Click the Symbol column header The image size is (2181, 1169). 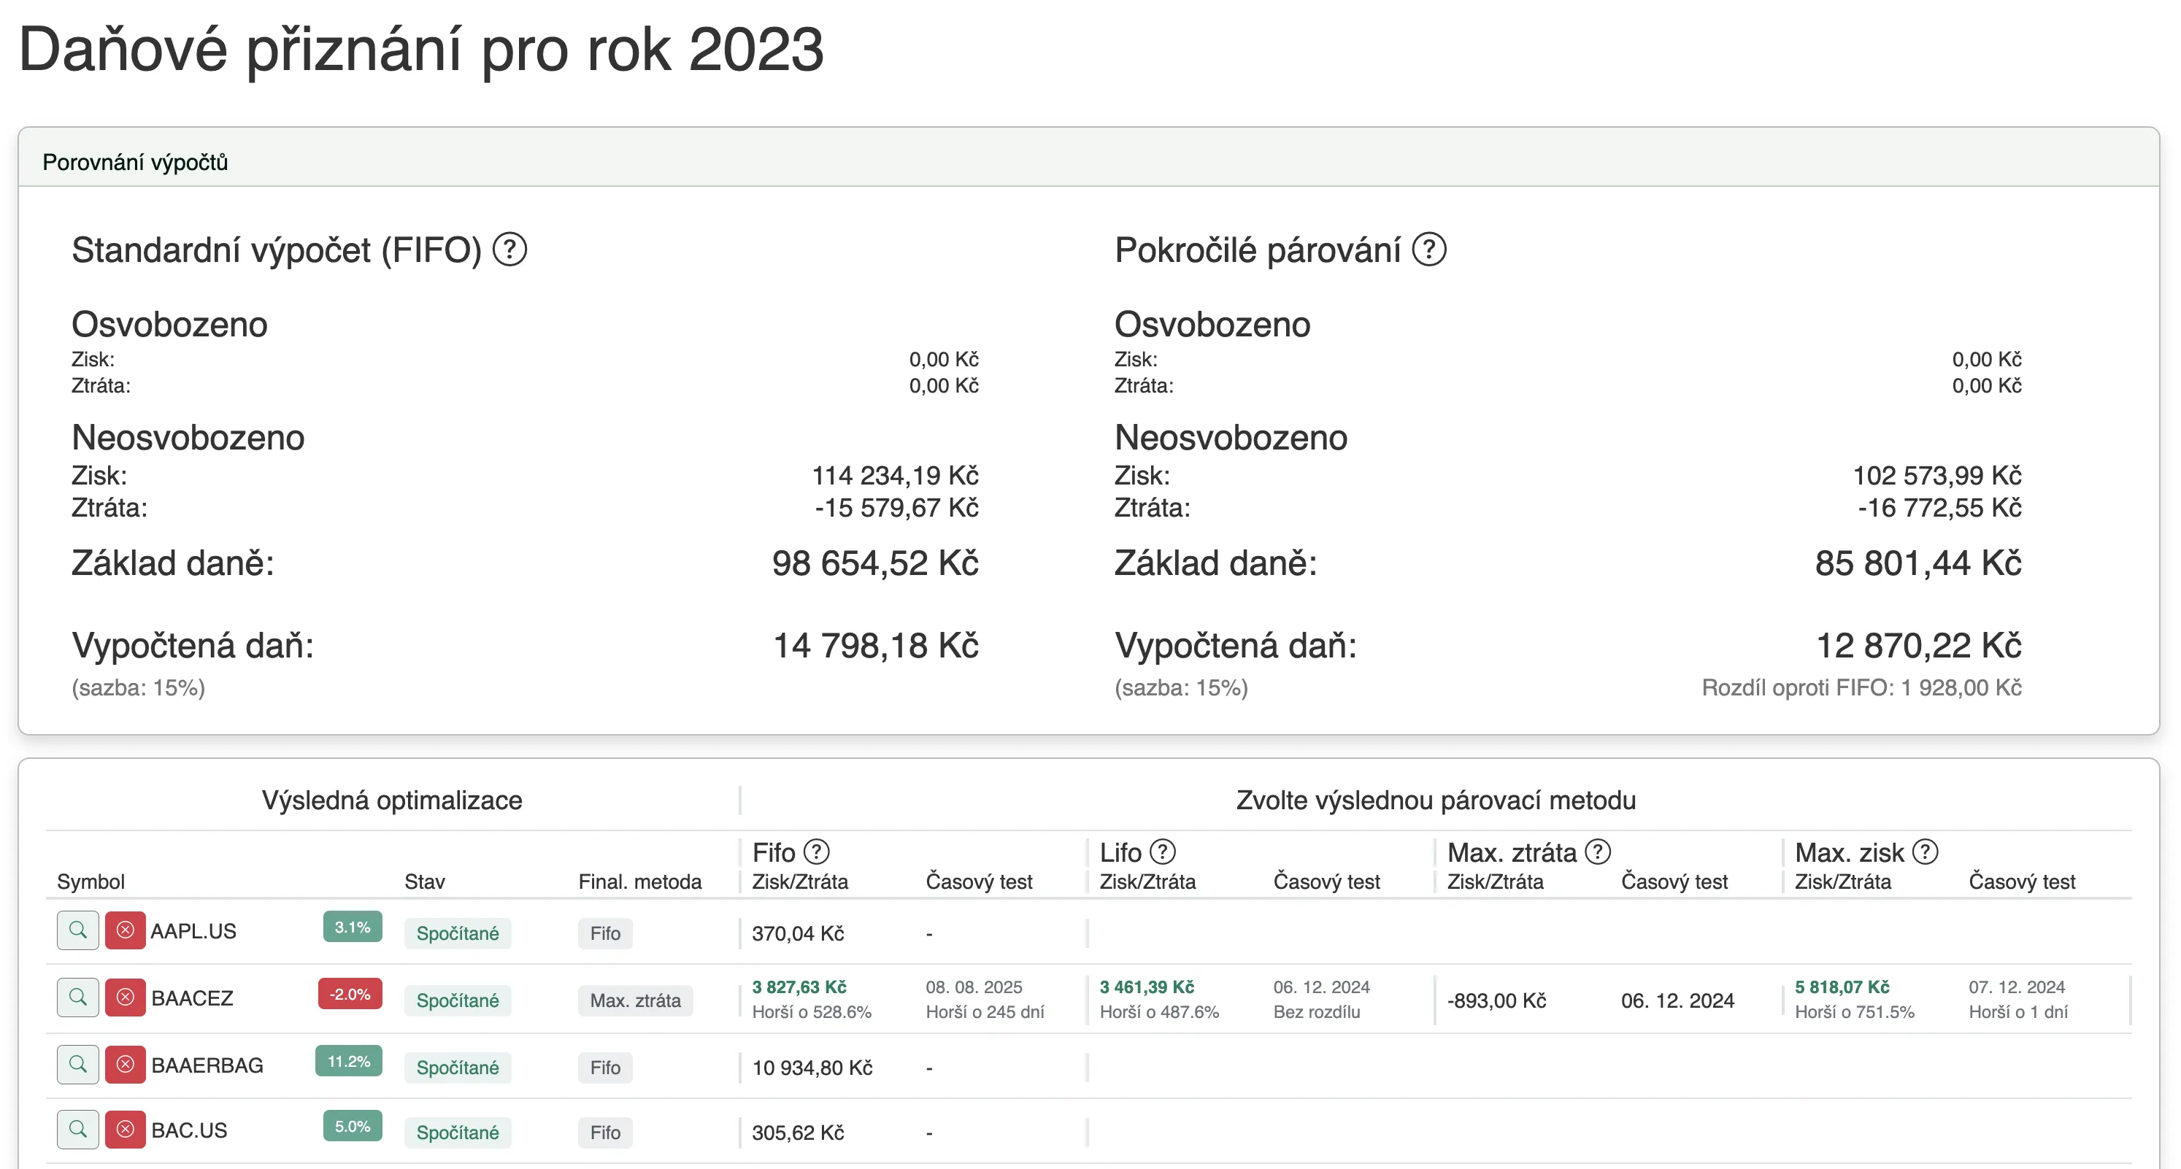(91, 881)
